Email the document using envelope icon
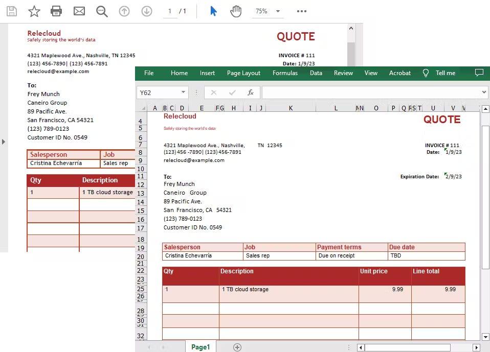The width and height of the screenshot is (490, 352). point(79,11)
